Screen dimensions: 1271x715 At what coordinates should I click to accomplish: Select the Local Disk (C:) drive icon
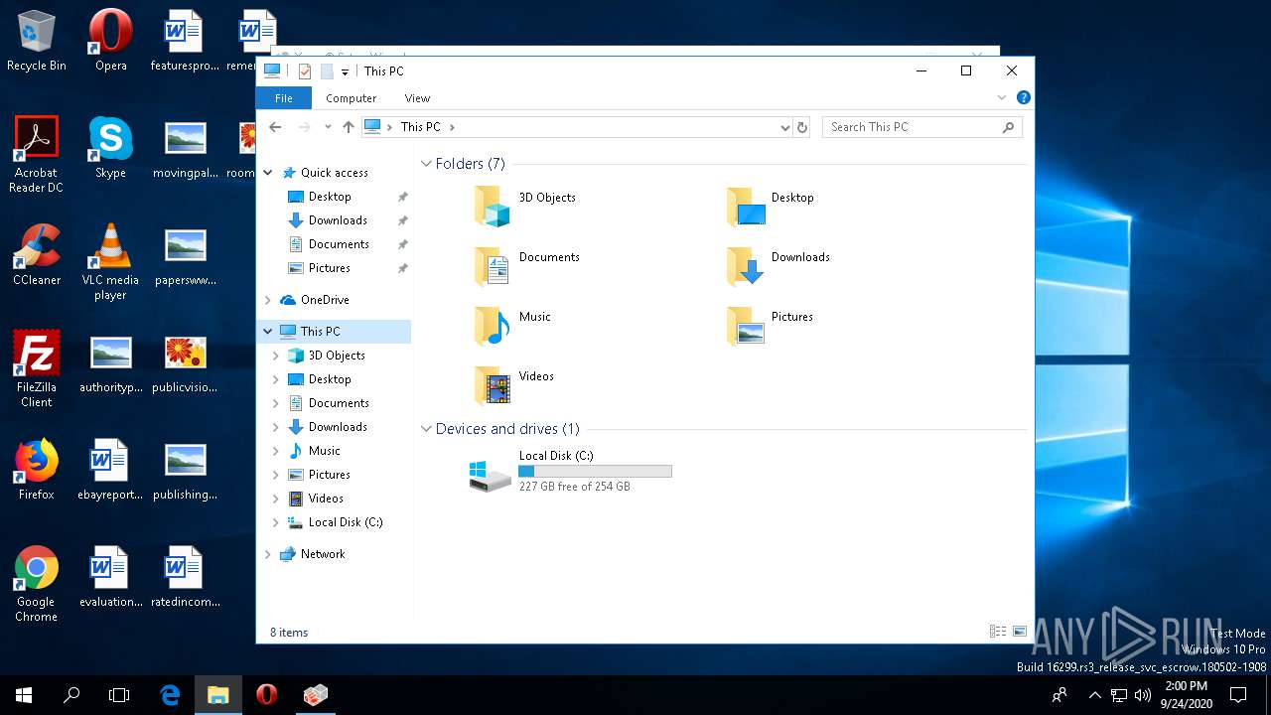[x=491, y=475]
